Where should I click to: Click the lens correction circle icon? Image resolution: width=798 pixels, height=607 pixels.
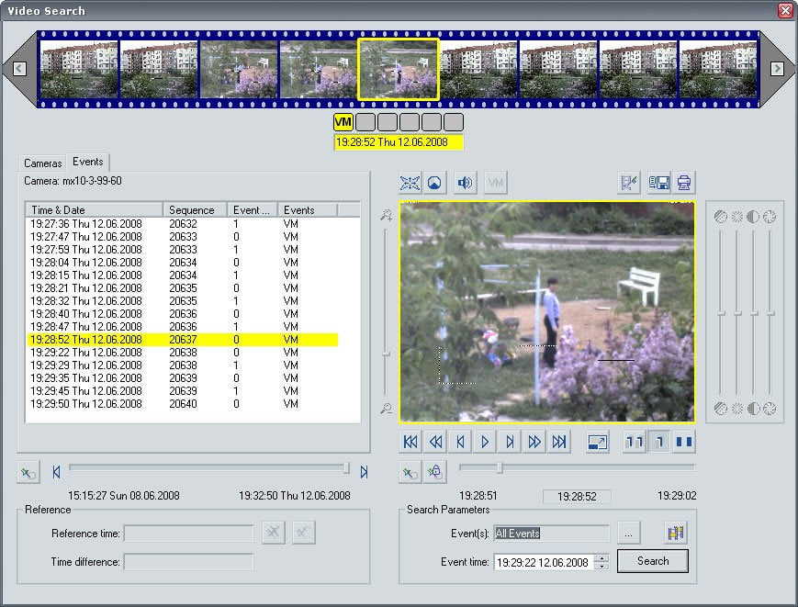[x=434, y=183]
